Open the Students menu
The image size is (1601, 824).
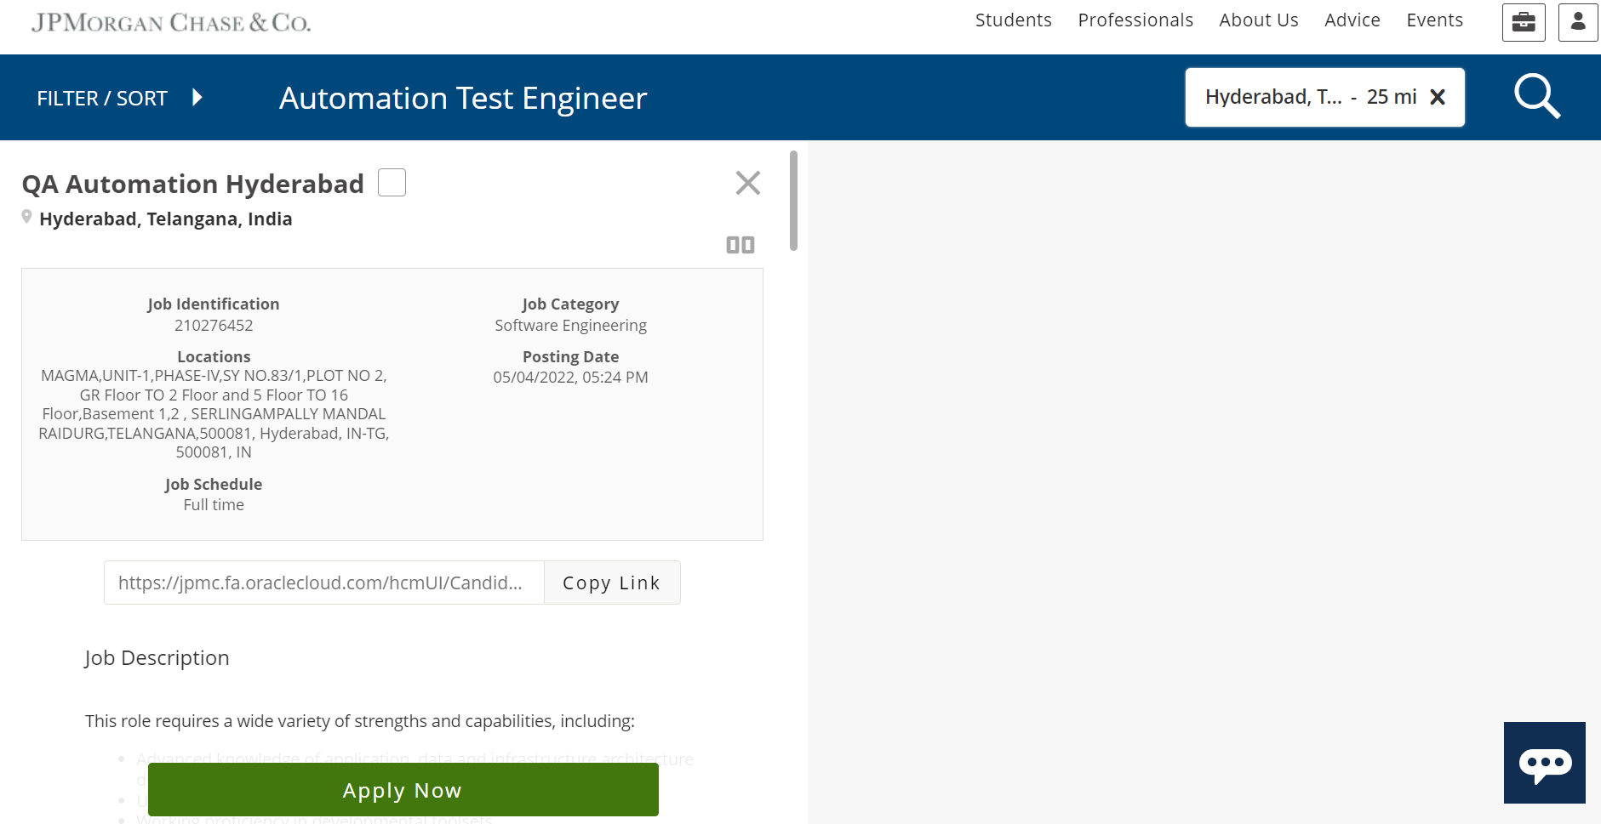(1013, 20)
